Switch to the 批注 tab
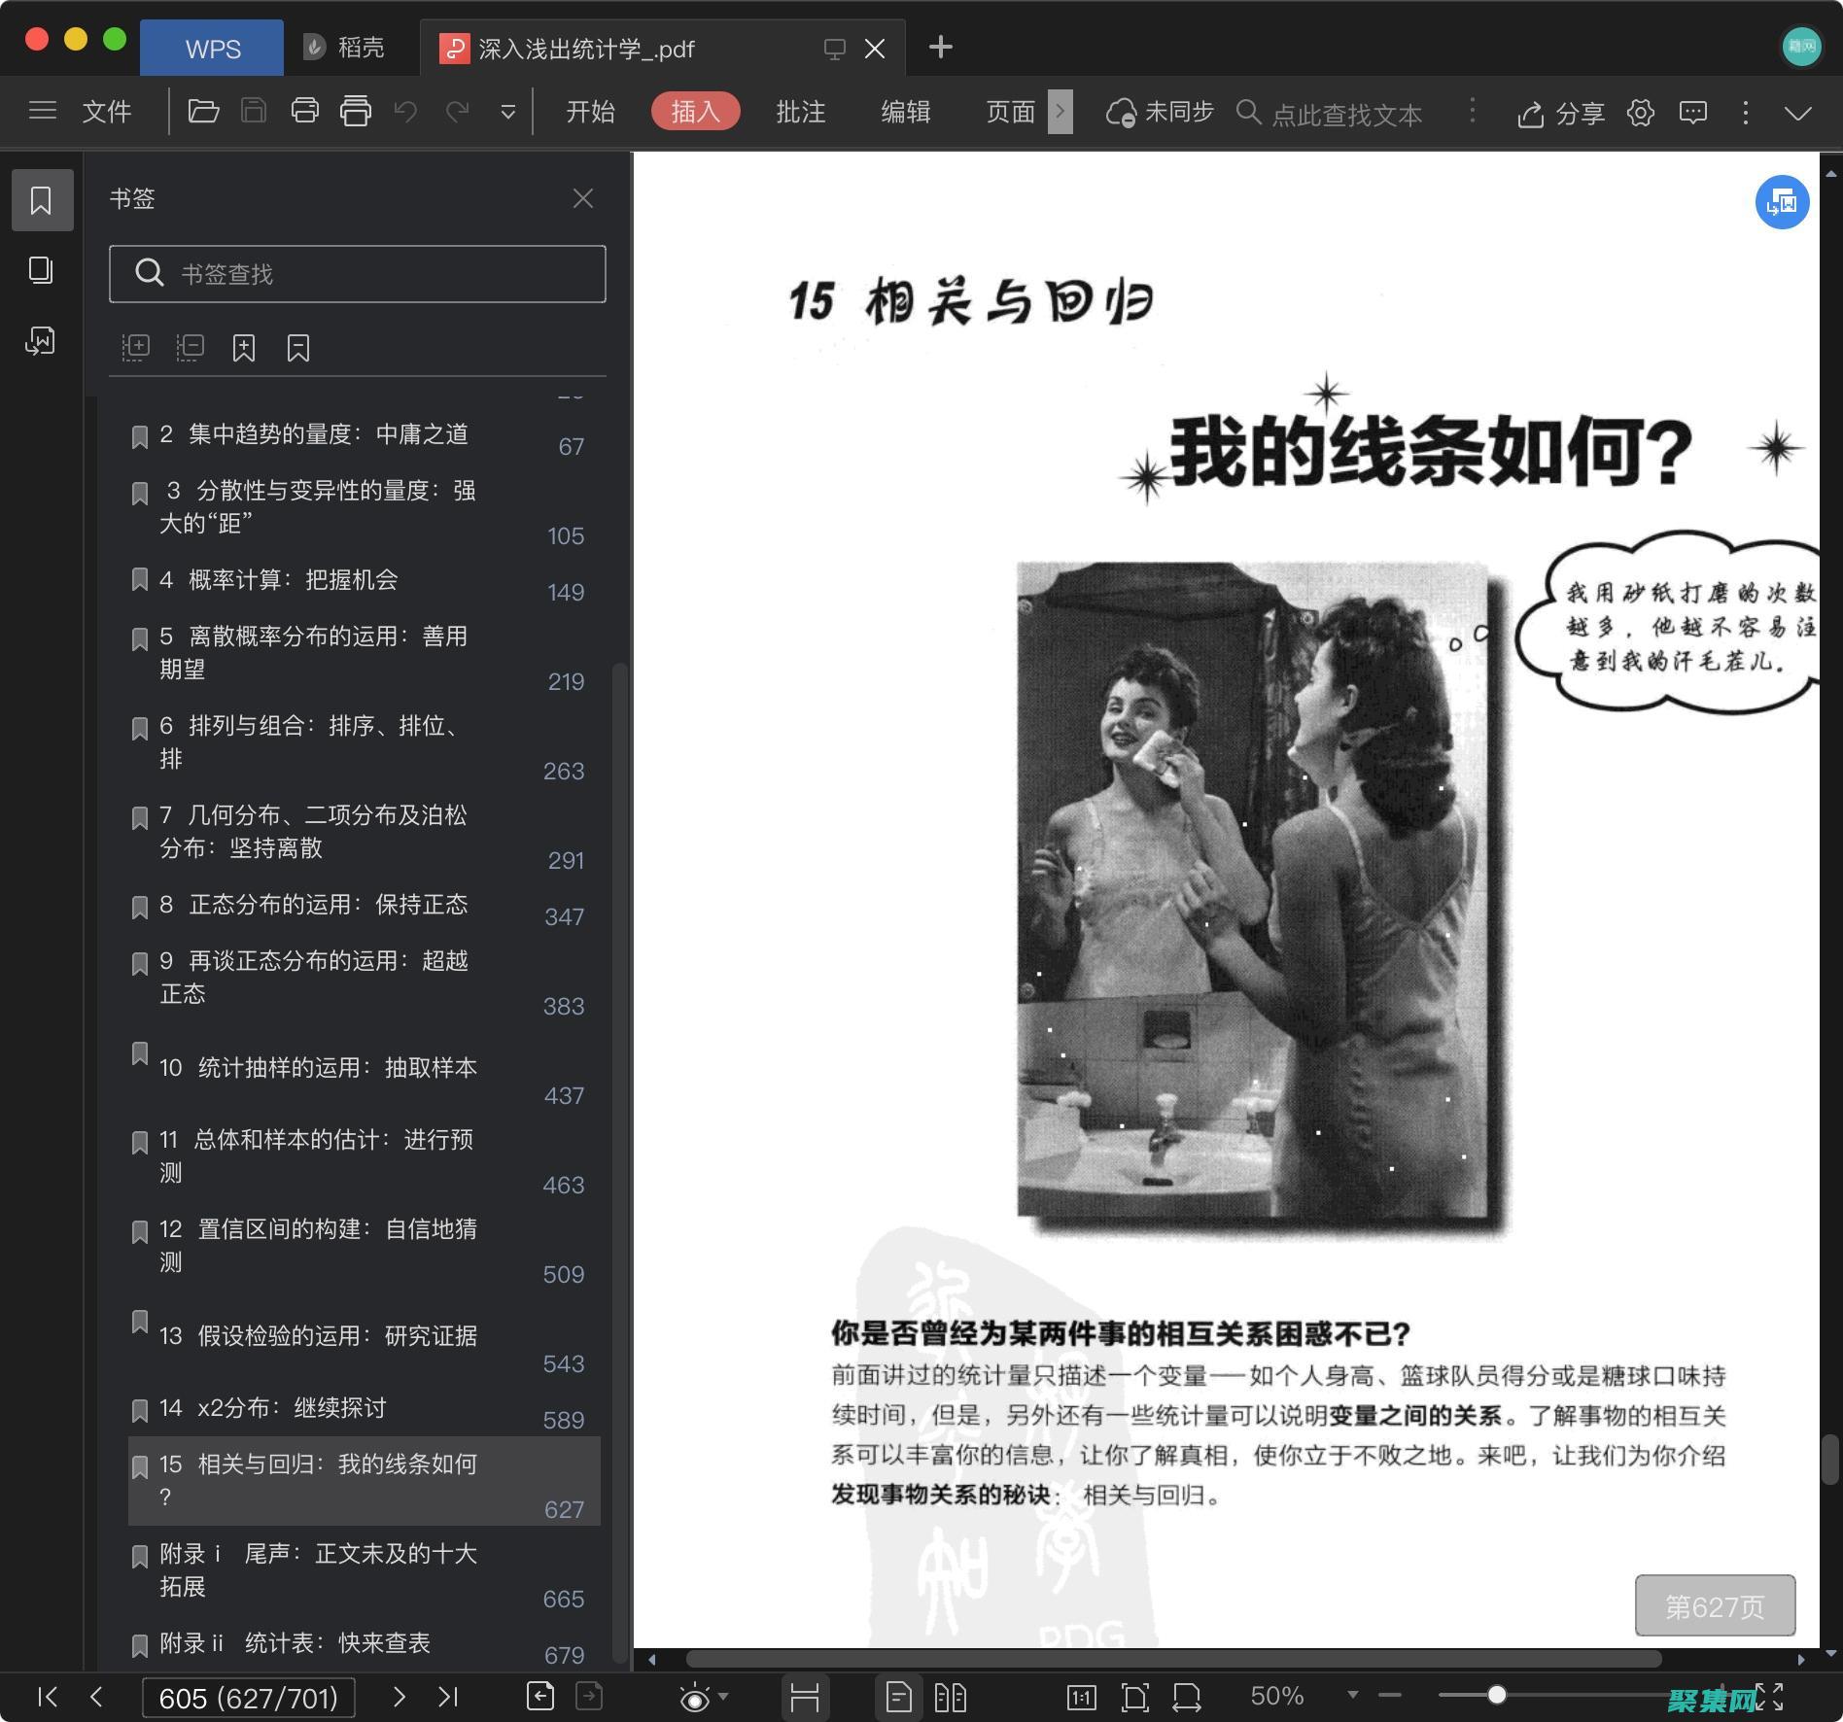1843x1722 pixels. [801, 111]
